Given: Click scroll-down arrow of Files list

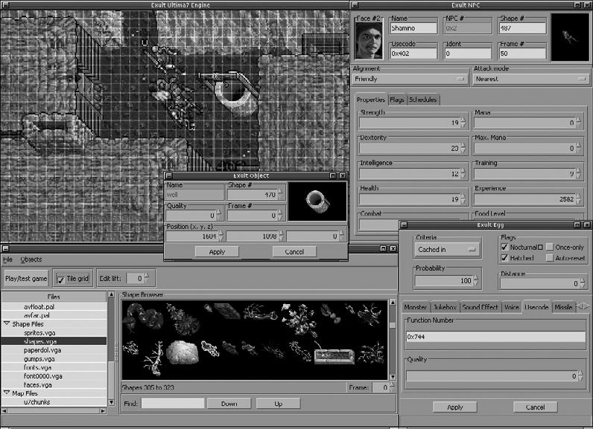Looking at the screenshot, I should [x=111, y=402].
